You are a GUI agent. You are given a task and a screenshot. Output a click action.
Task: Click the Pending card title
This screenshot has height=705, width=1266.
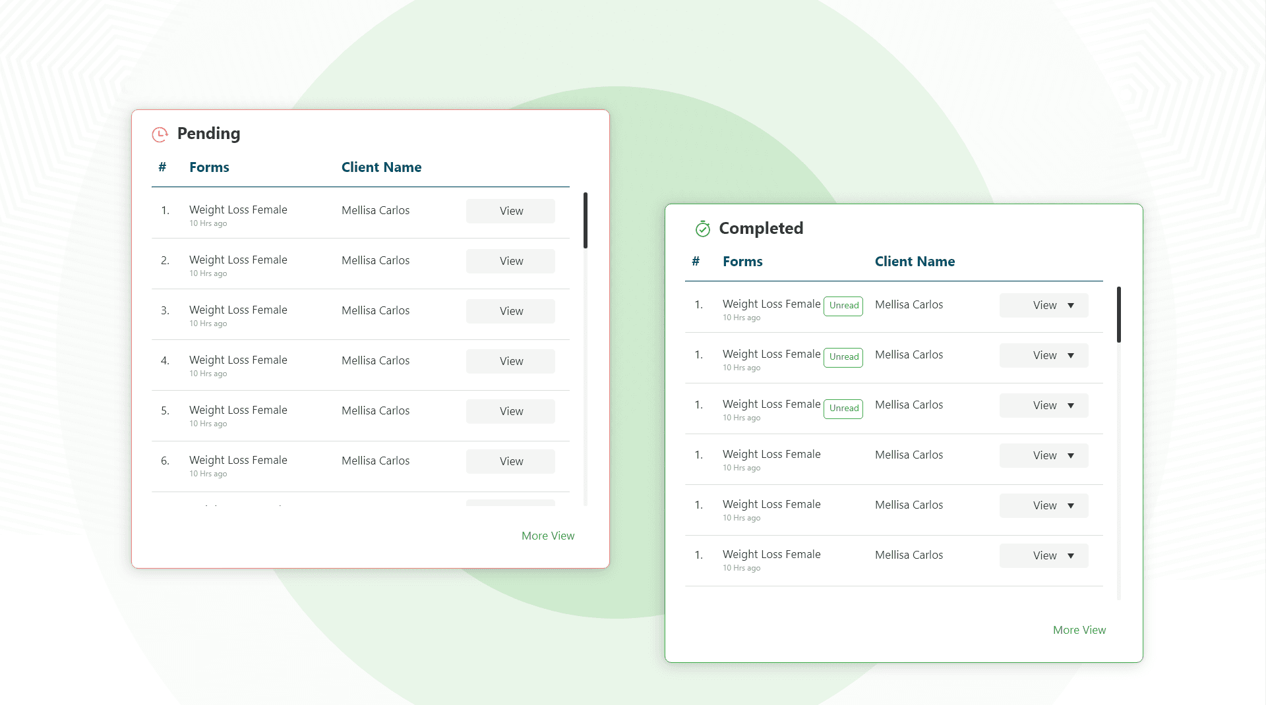point(208,134)
